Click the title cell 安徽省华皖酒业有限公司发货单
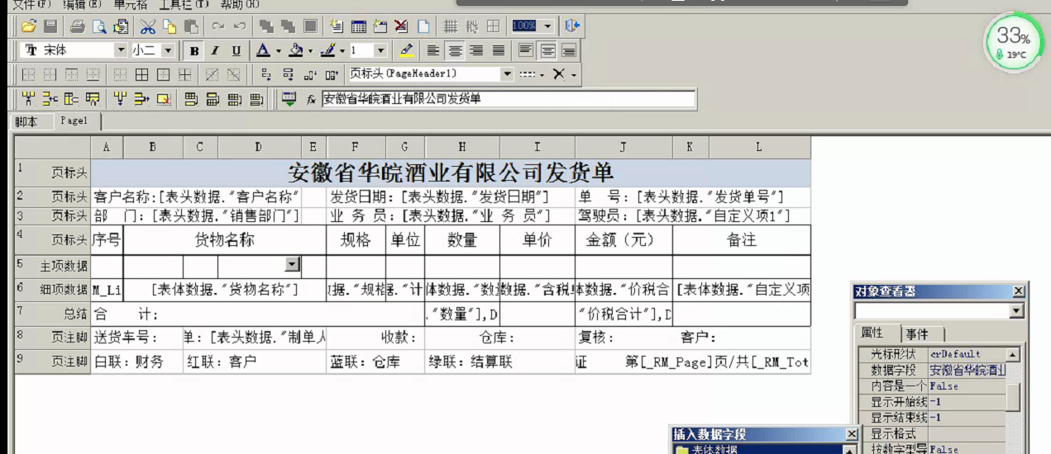The width and height of the screenshot is (1051, 454). click(451, 173)
